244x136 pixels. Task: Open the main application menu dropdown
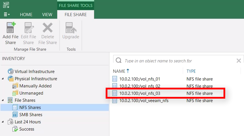coord(7,14)
